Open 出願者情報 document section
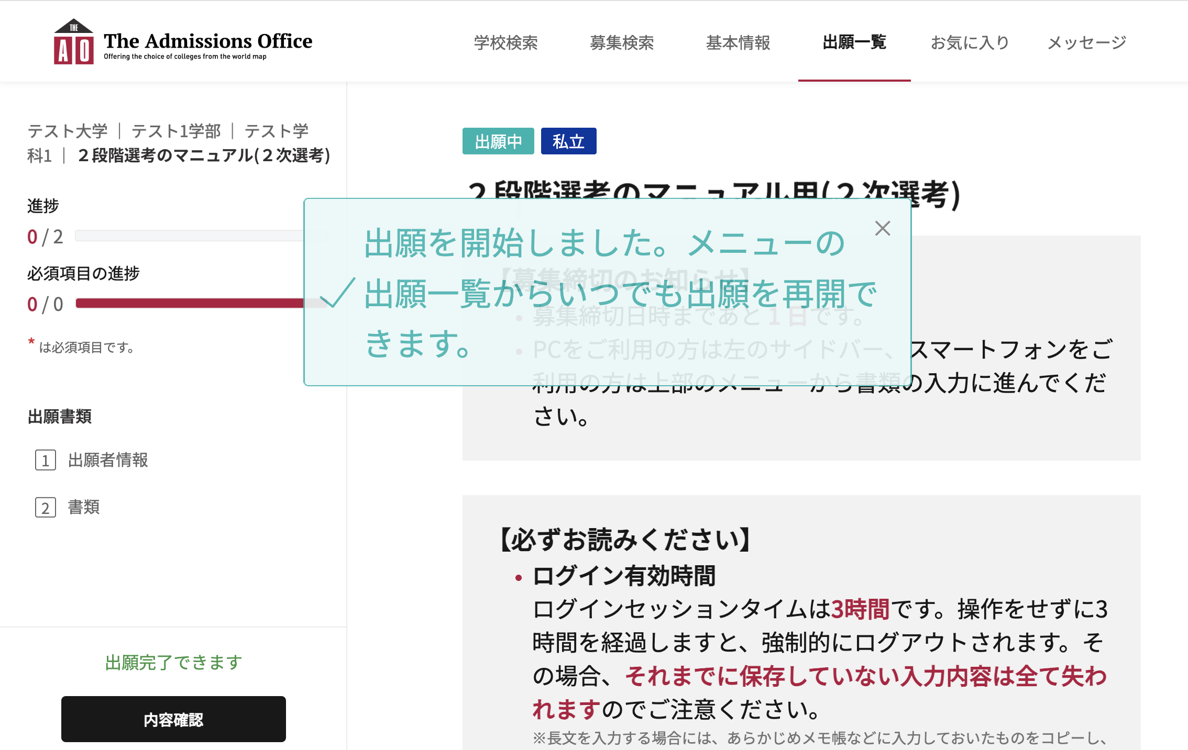 (x=108, y=460)
